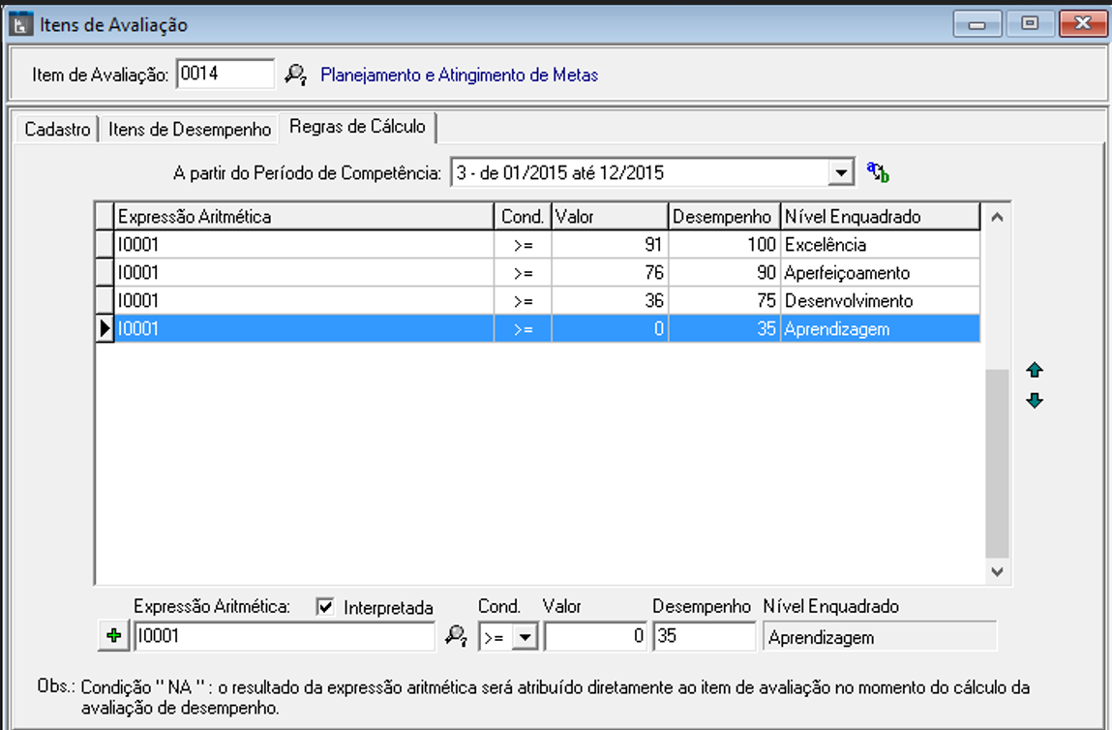Image resolution: width=1112 pixels, height=730 pixels.
Task: Click the Item de Avaliação code field
Action: tap(225, 74)
